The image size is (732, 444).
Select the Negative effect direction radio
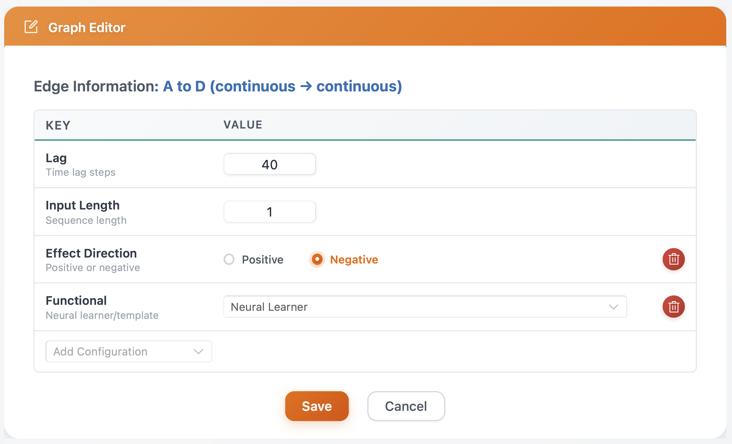pyautogui.click(x=317, y=259)
